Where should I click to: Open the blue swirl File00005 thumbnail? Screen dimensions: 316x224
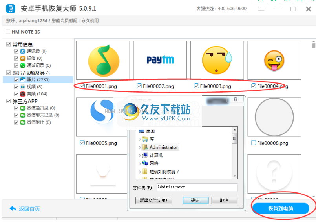[x=102, y=117]
